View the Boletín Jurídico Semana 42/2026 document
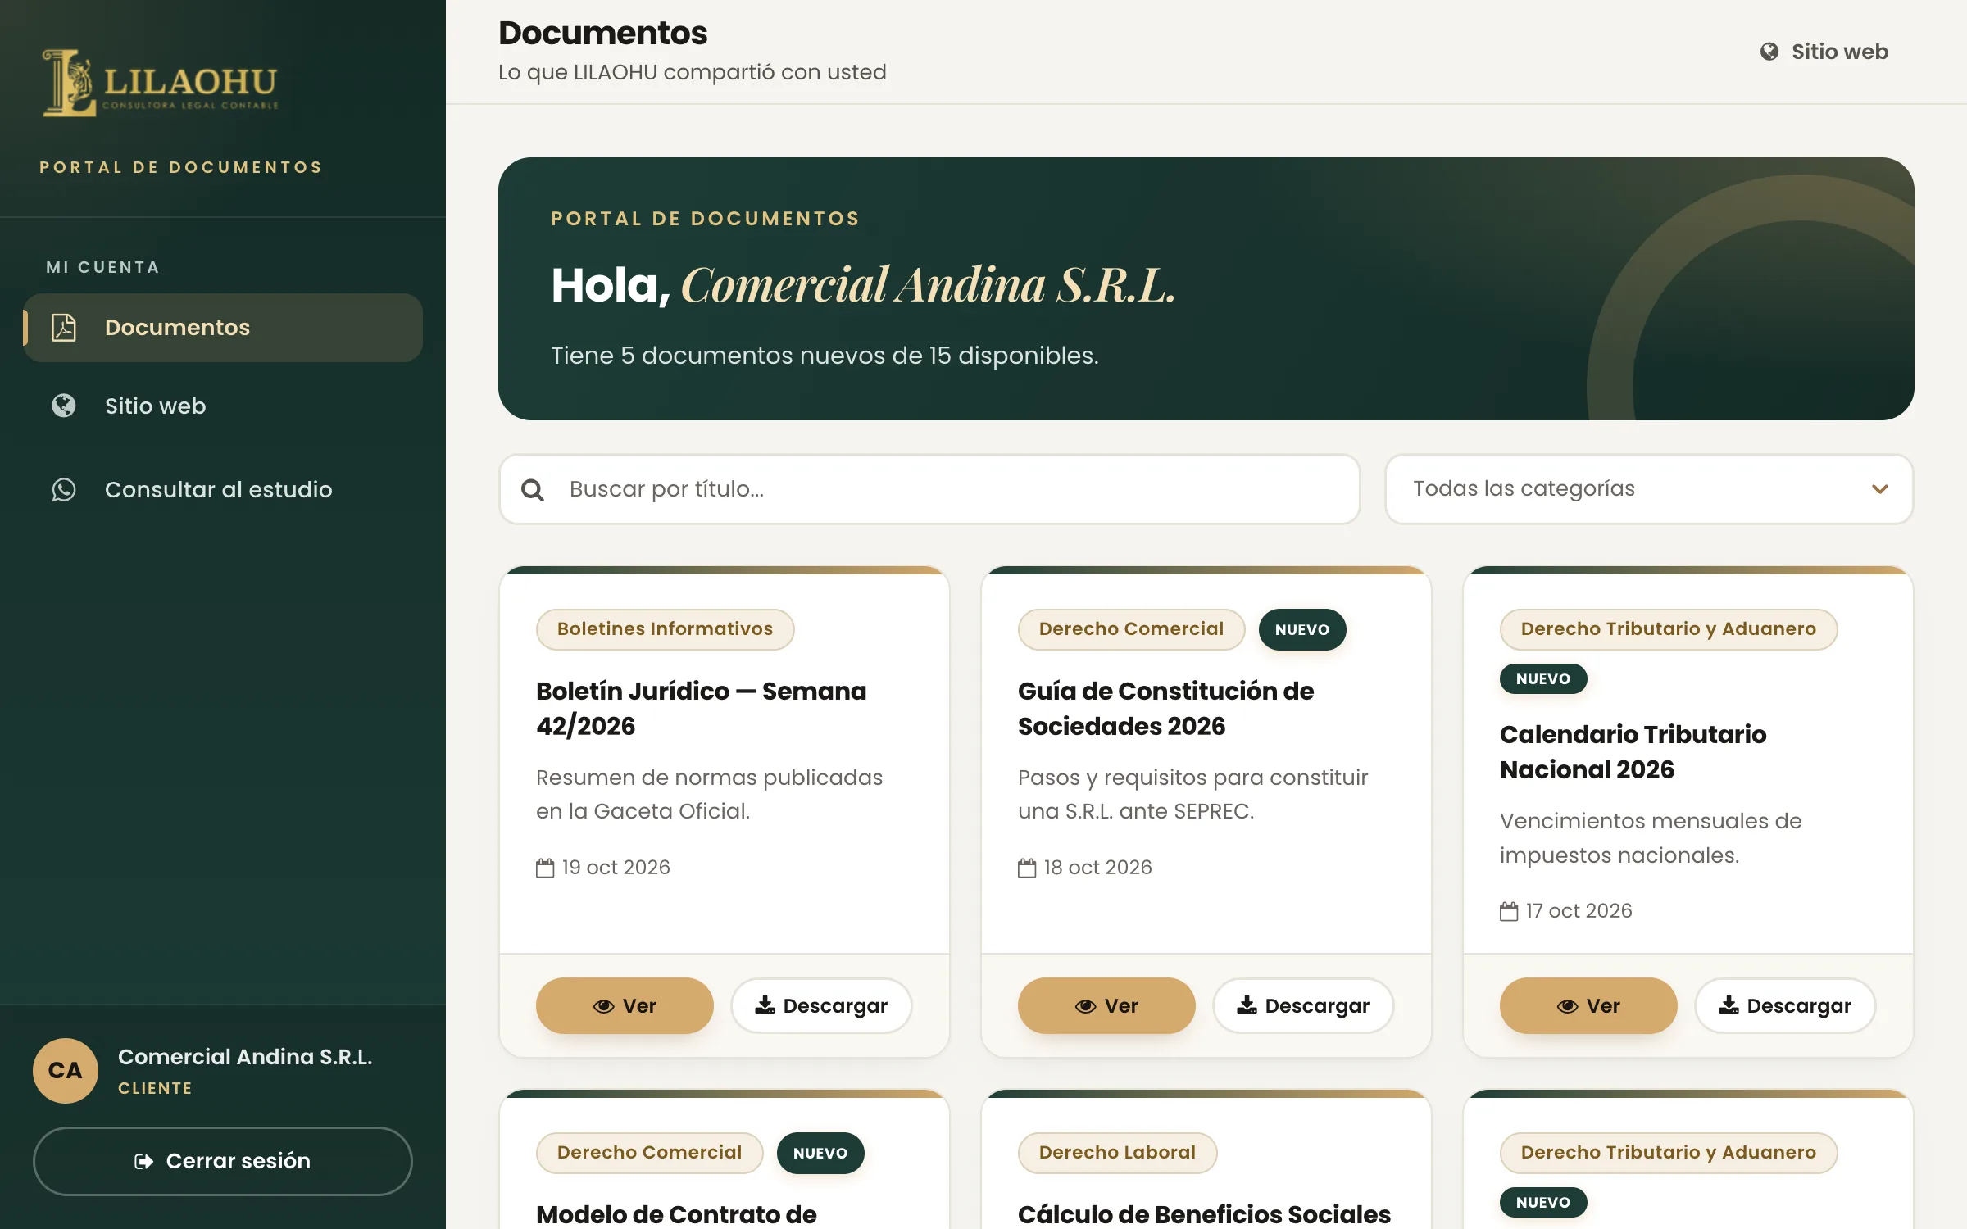The image size is (1967, 1229). (625, 1005)
